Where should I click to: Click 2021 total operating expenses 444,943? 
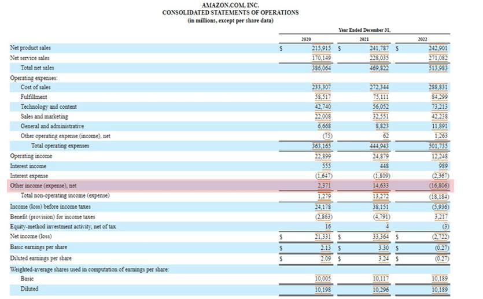click(x=379, y=146)
